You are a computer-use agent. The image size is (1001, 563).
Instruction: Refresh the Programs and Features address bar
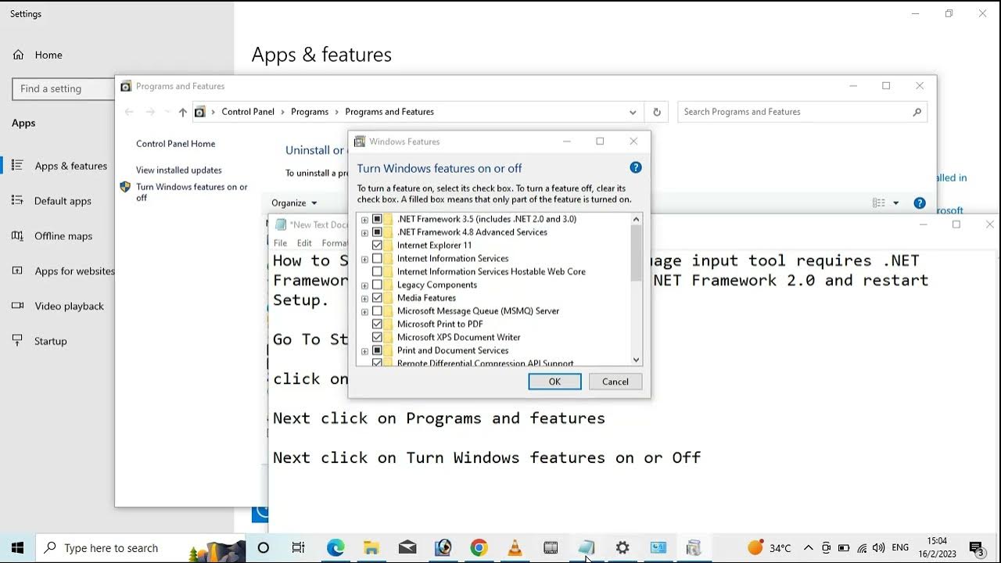point(657,112)
